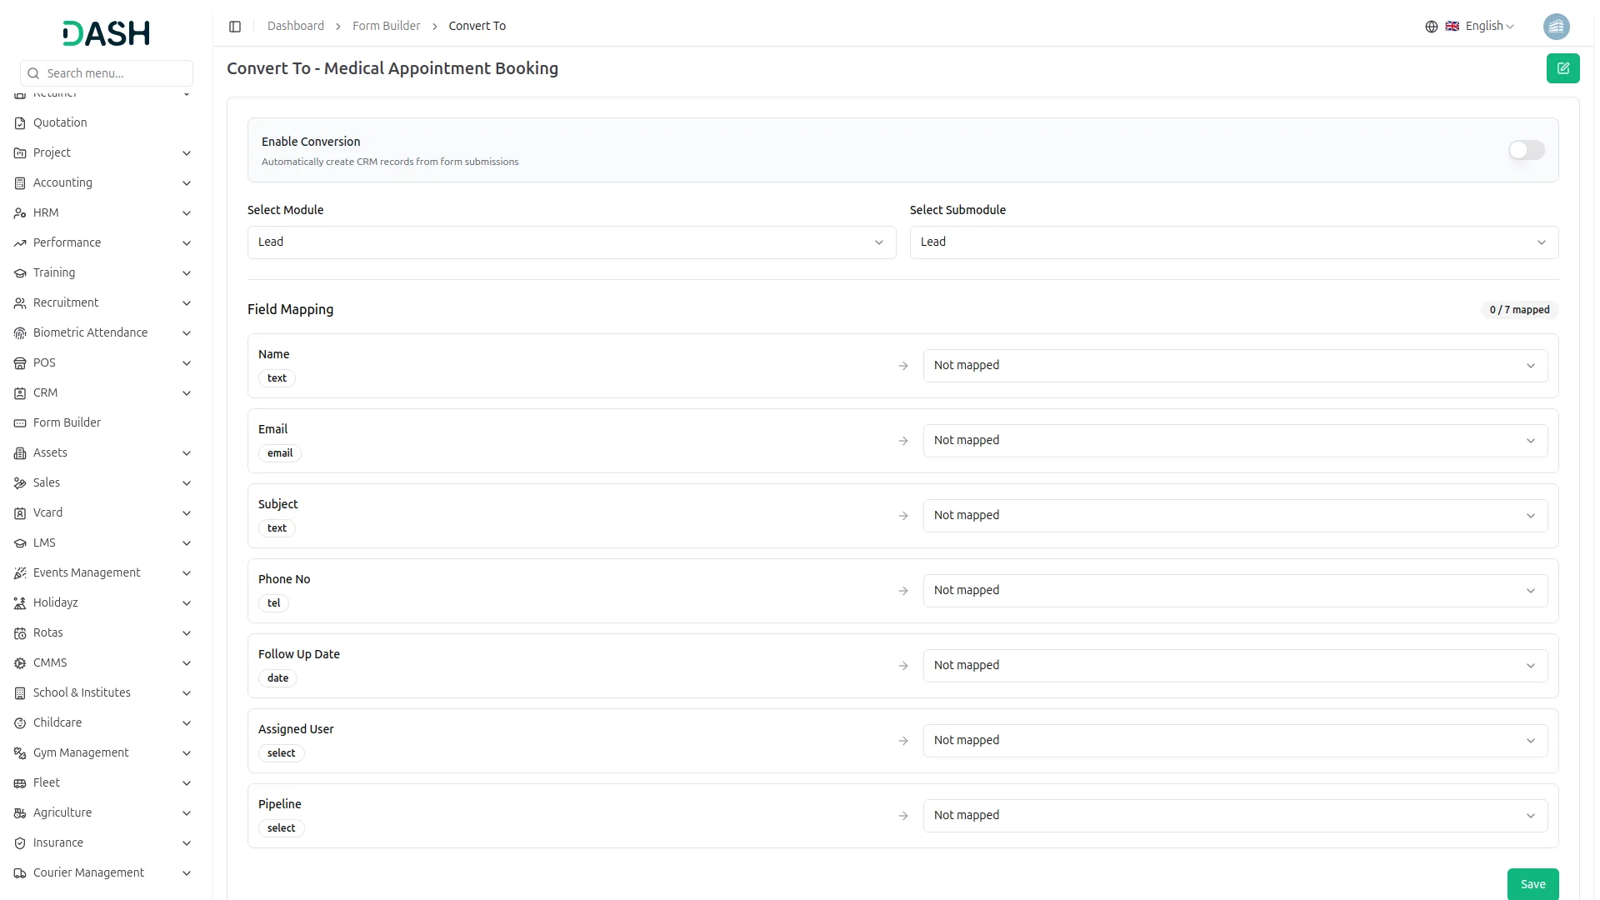Click the user avatar in the top bar
Image resolution: width=1600 pixels, height=900 pixels.
[1557, 26]
